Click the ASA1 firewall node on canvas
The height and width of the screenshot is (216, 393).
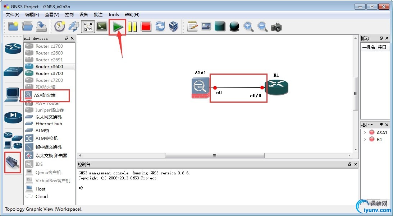pos(201,88)
